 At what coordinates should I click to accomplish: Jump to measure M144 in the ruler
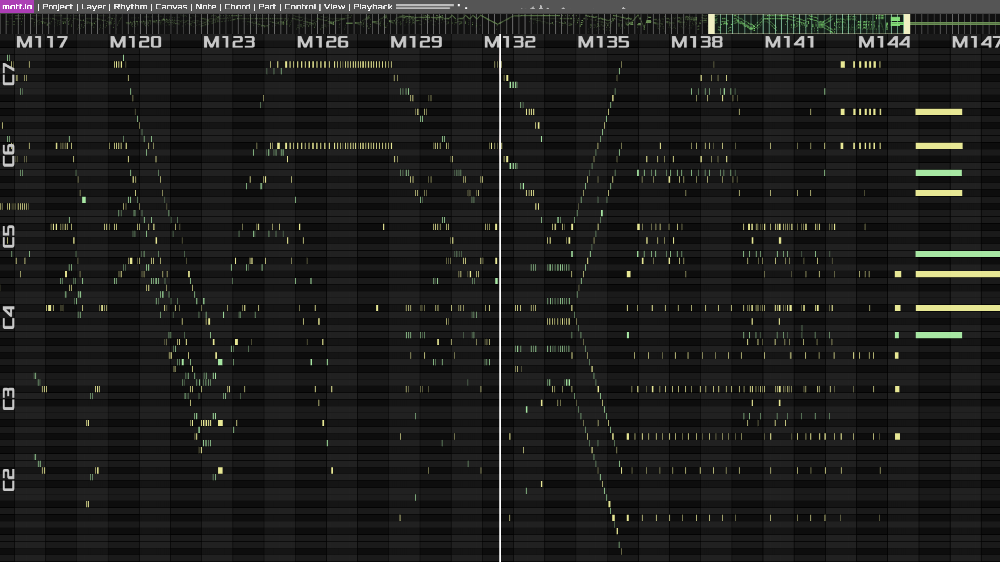884,42
